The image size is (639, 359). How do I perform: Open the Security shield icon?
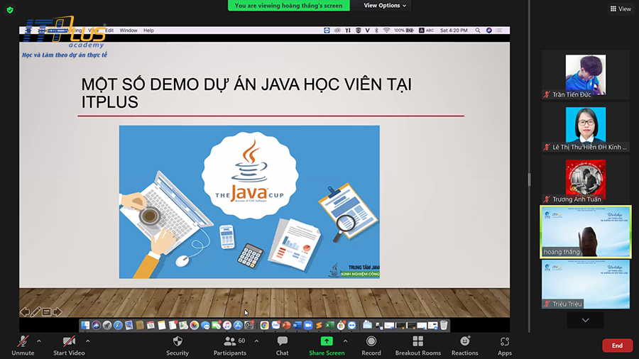(177, 341)
